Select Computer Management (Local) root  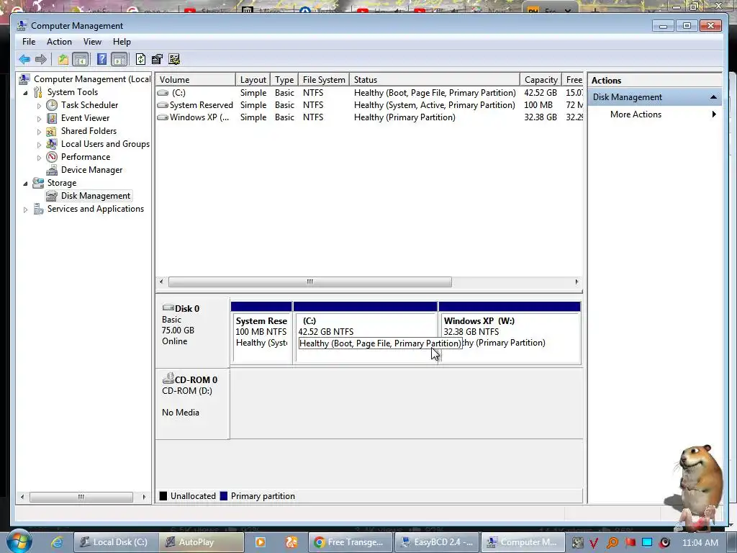[91, 79]
